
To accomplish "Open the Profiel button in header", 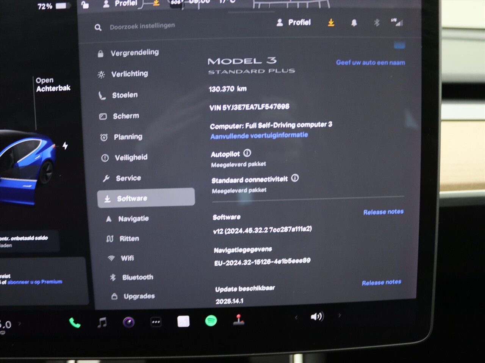I will (x=294, y=23).
